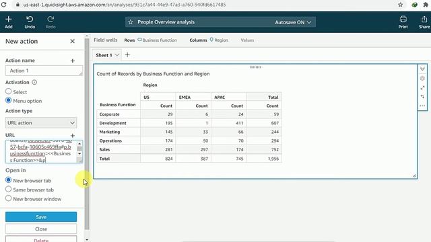
Task: Add parameter to URL field with plus
Action: point(73,135)
